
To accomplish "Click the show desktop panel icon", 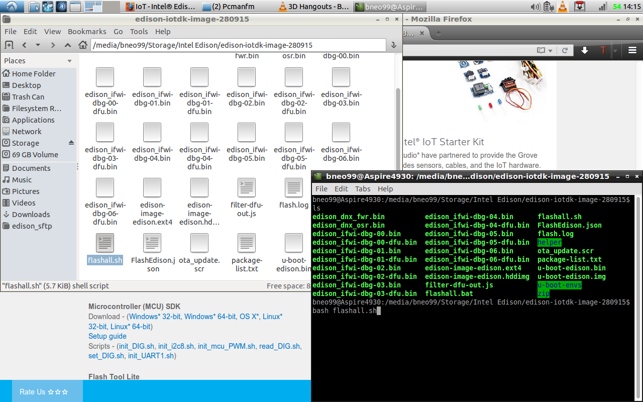I will click(75, 7).
